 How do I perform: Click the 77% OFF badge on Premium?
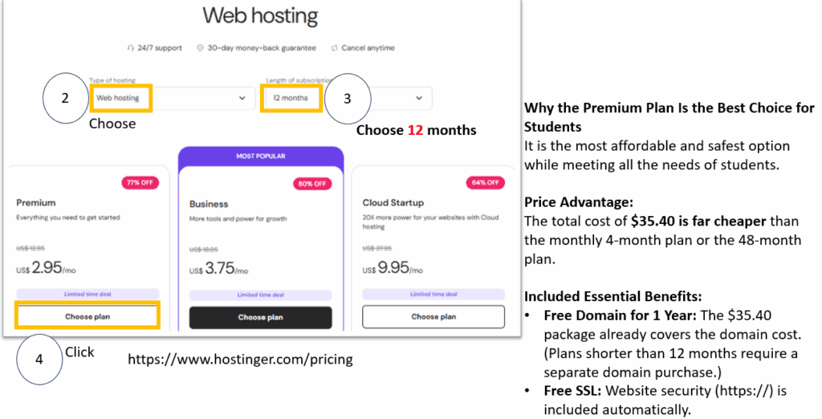(x=140, y=183)
